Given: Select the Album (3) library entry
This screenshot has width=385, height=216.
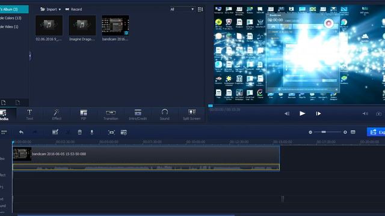Looking at the screenshot, I should click(x=14, y=10).
